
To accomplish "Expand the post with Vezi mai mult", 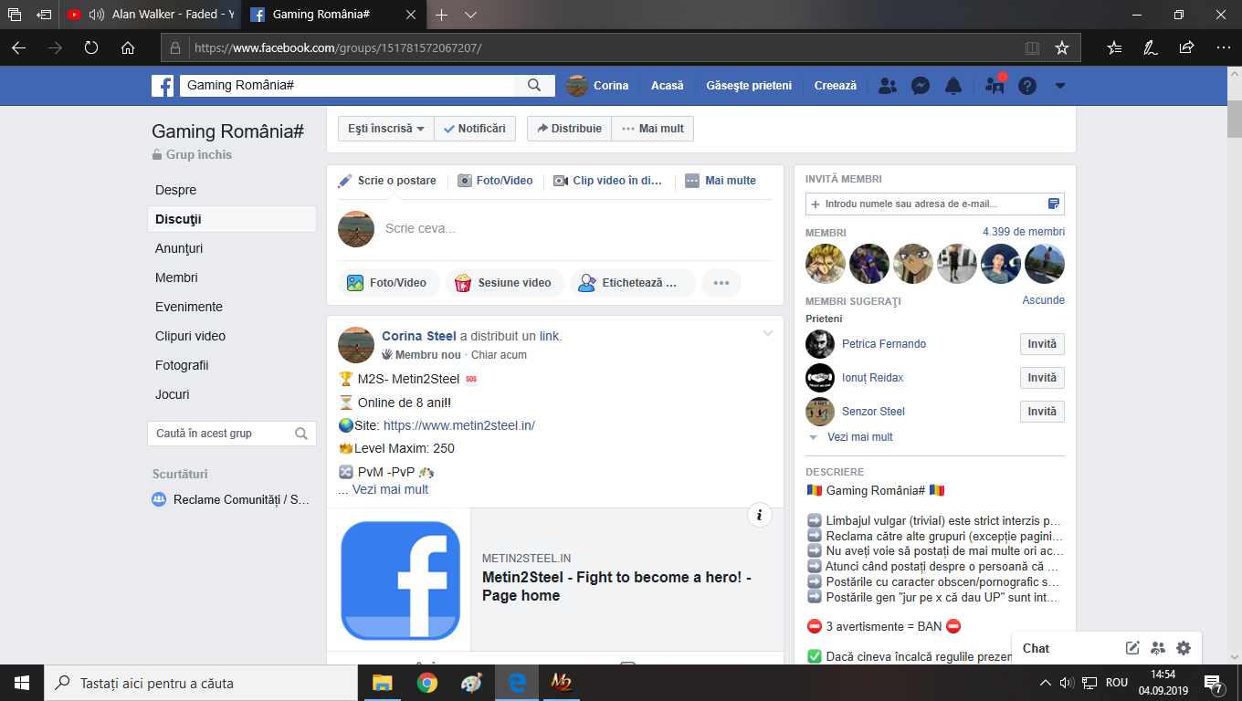I will 390,489.
